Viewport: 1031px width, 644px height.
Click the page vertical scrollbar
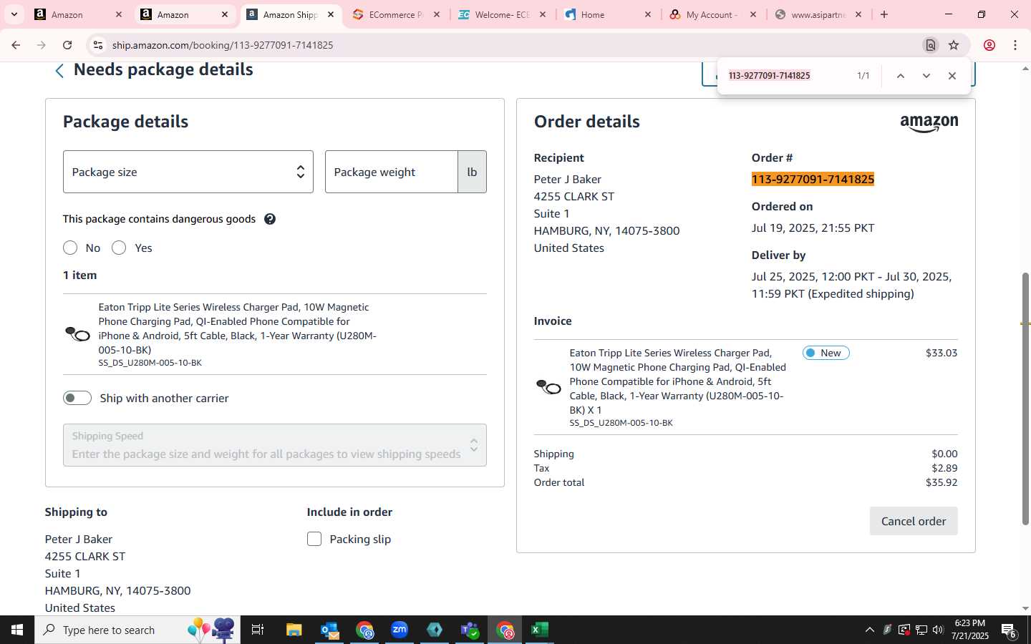click(x=1025, y=398)
